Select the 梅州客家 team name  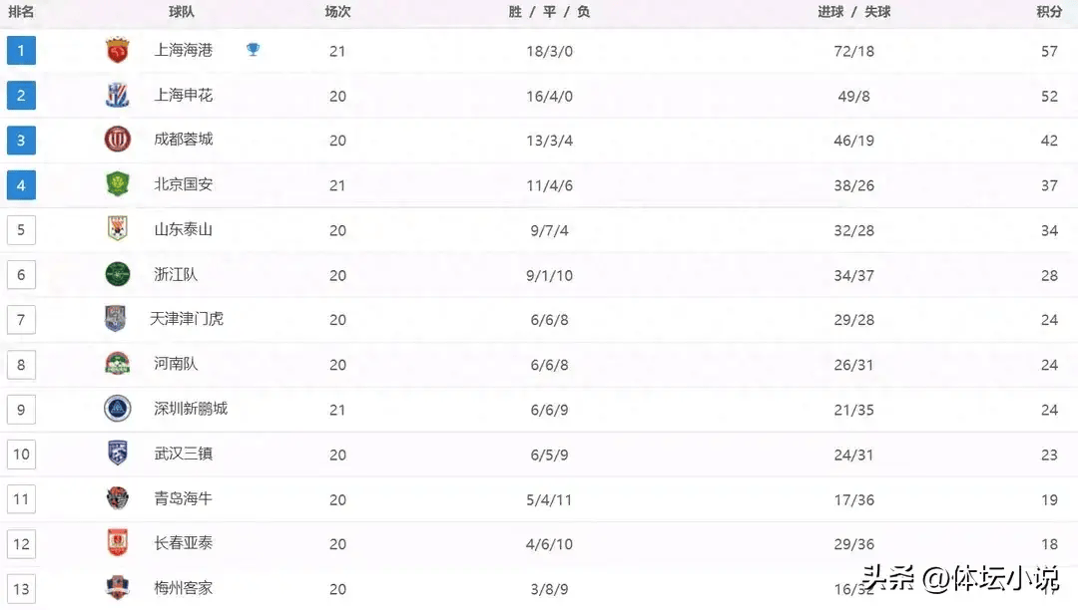click(183, 588)
